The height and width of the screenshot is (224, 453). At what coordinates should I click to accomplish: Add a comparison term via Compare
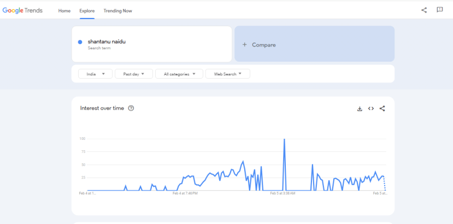coord(314,44)
